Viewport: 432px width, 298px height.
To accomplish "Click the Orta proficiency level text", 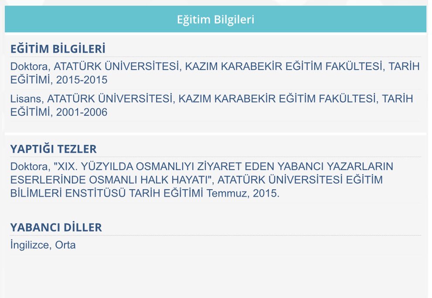I will pos(65,245).
